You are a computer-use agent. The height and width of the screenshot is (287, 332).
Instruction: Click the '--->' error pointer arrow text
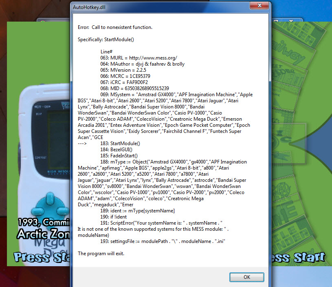point(82,143)
